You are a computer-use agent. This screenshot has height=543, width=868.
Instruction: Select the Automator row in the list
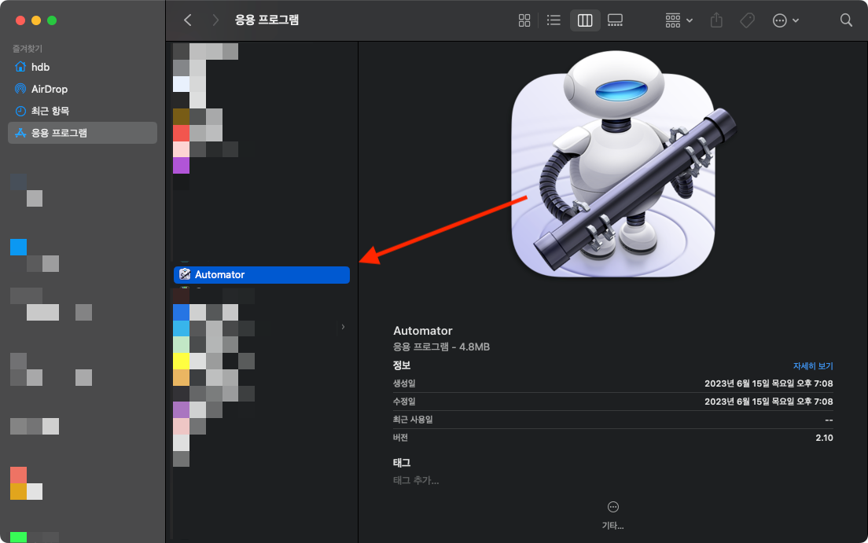click(262, 274)
